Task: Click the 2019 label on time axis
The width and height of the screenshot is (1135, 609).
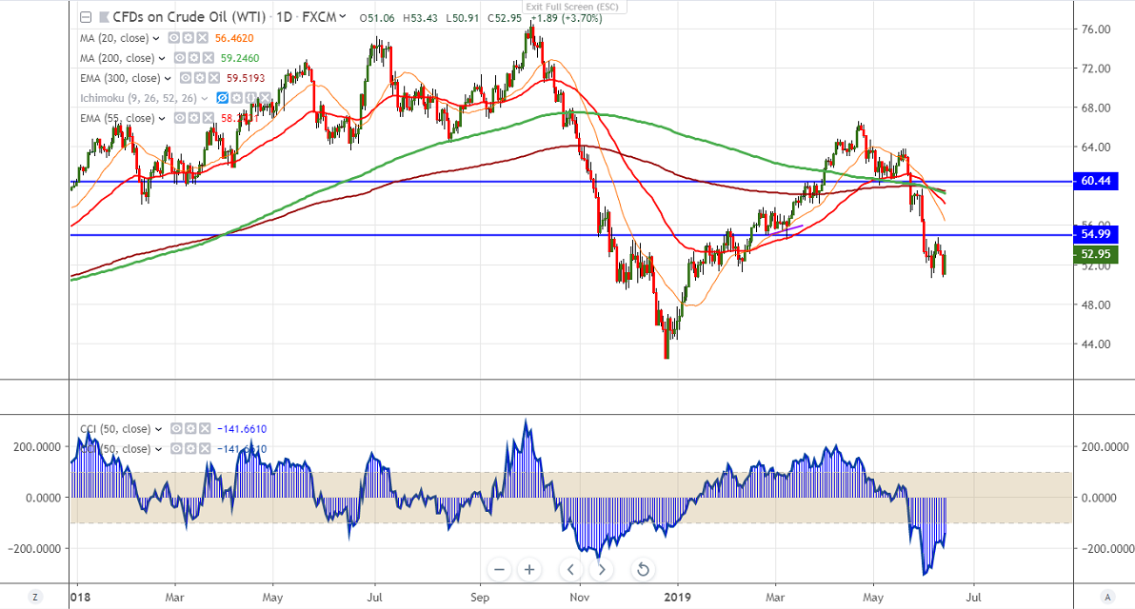Action: [x=678, y=598]
